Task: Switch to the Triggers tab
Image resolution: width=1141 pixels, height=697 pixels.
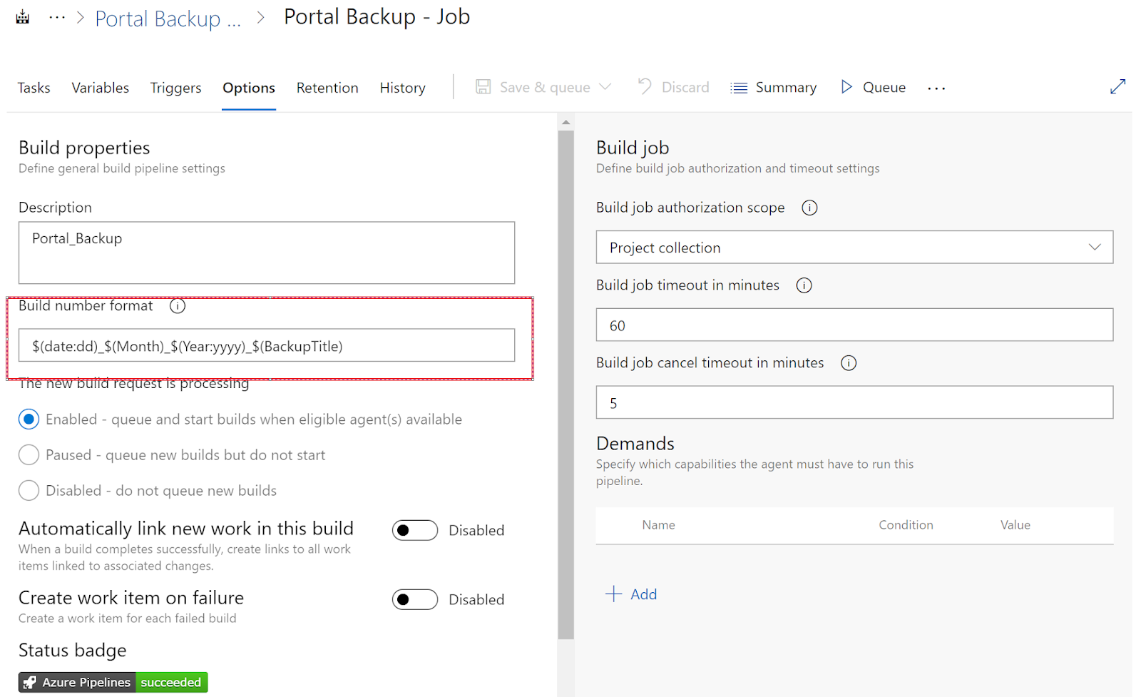Action: [x=175, y=88]
